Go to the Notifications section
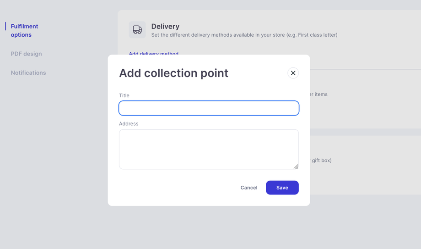Screen dimensions: 421x249 pyautogui.click(x=28, y=73)
